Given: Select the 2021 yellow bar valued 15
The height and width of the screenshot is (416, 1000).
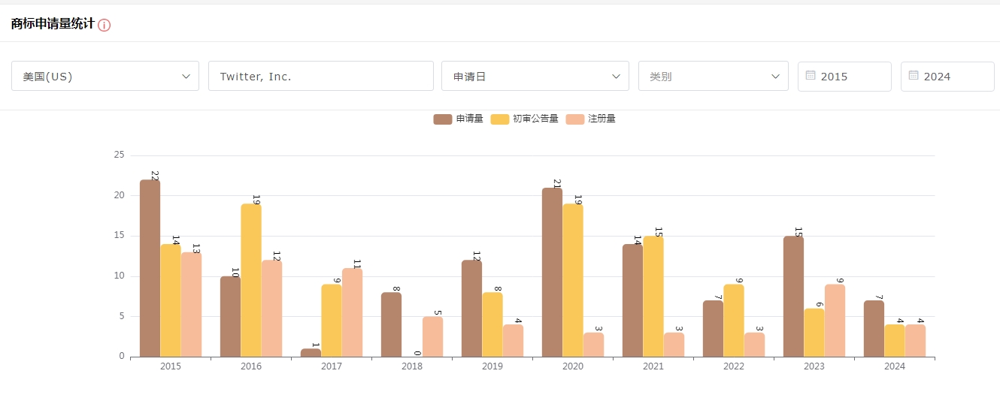Looking at the screenshot, I should 653,296.
